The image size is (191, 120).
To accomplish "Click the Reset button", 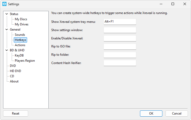I will 16,114.
